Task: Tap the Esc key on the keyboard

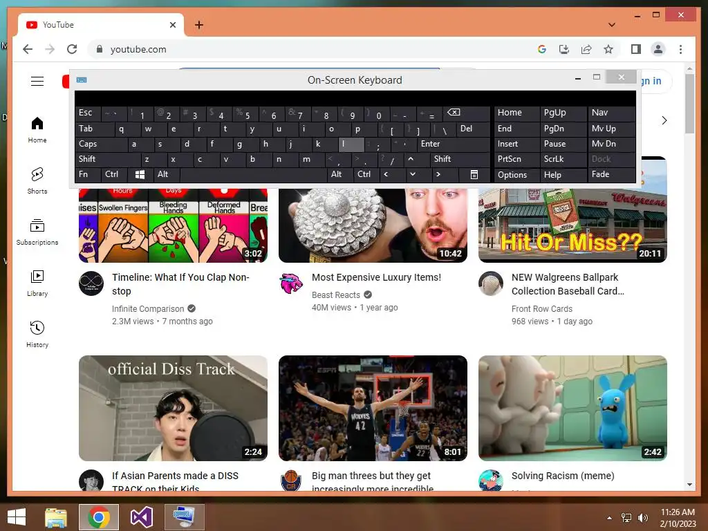Action: (88, 113)
